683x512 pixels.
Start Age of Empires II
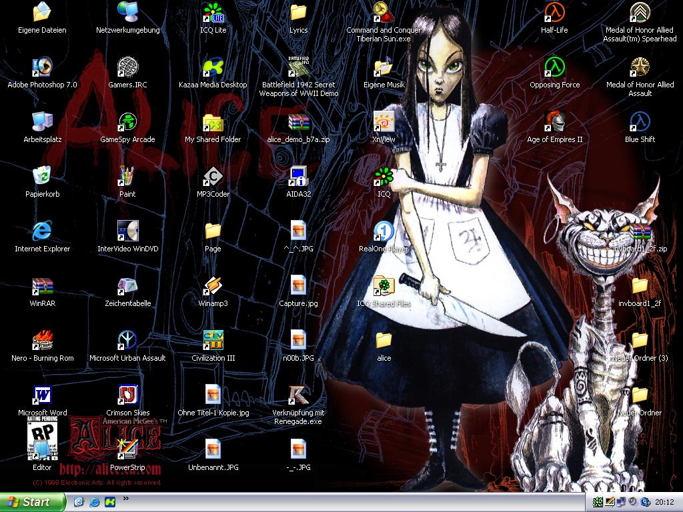click(x=554, y=122)
